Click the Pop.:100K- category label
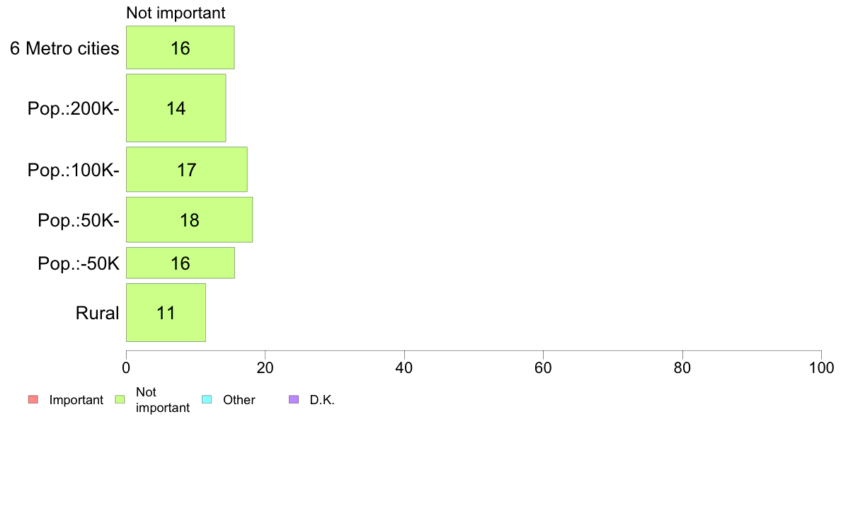This screenshot has width=841, height=521. 74,170
